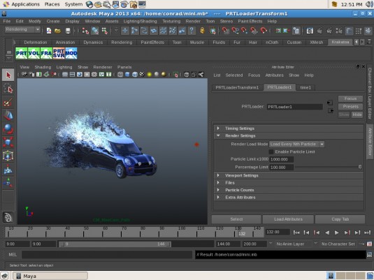Viewport: 374px width, 280px height.
Task: Enable Particle Limit checkbox
Action: 271,152
